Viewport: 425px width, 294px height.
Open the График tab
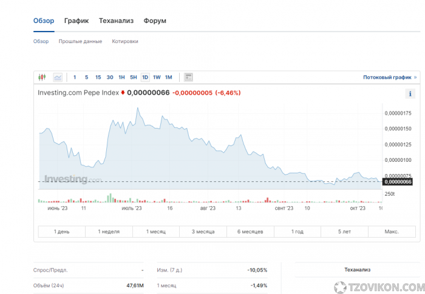pyautogui.click(x=76, y=21)
